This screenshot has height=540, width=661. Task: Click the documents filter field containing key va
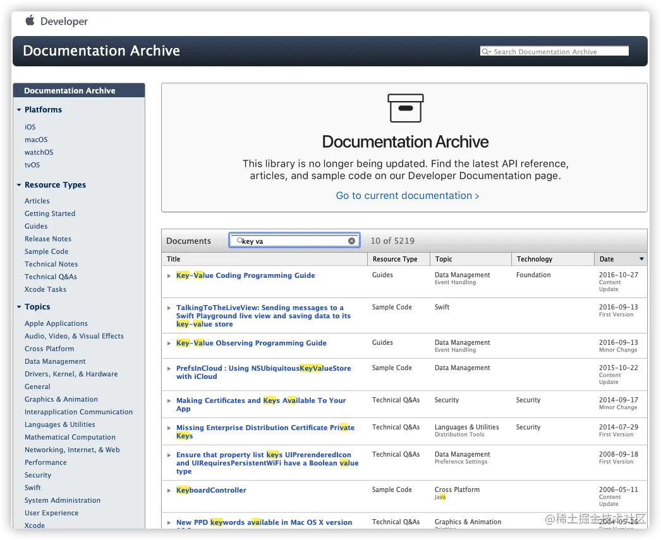pyautogui.click(x=294, y=241)
